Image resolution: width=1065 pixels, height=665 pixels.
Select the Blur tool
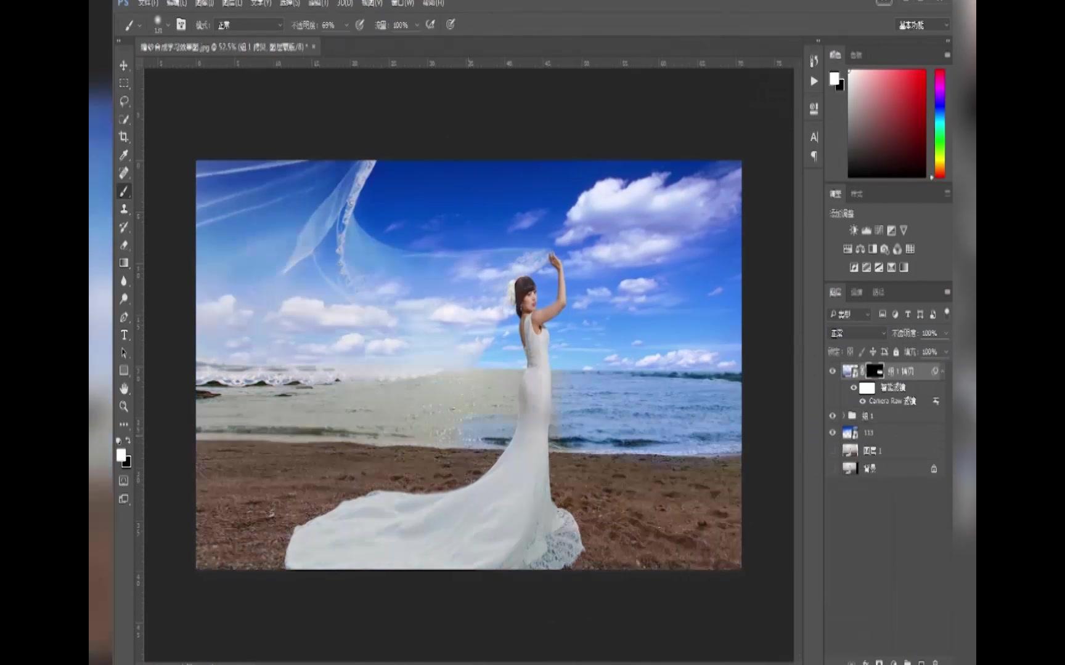pyautogui.click(x=124, y=281)
